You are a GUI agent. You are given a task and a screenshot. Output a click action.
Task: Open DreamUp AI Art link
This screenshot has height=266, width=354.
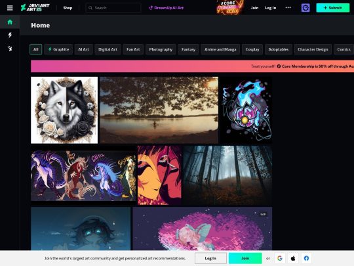tap(166, 8)
